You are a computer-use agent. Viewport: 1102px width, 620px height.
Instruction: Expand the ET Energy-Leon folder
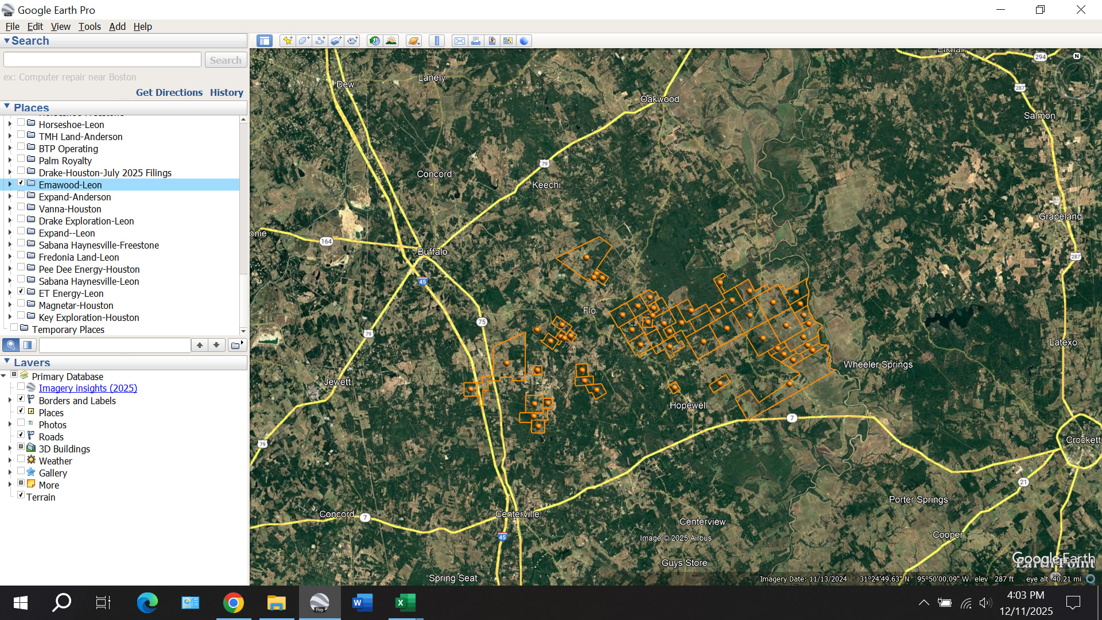tap(10, 293)
